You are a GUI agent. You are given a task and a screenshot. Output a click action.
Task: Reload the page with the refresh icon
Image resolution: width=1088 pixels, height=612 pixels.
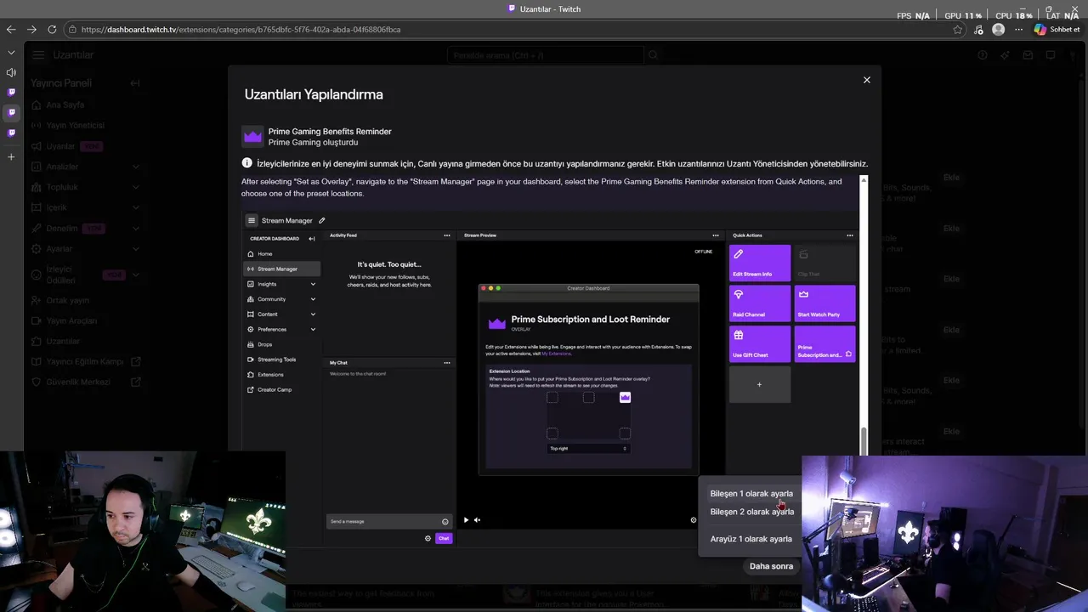pos(52,29)
